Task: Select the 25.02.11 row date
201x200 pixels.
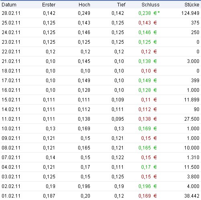Action: [11, 23]
